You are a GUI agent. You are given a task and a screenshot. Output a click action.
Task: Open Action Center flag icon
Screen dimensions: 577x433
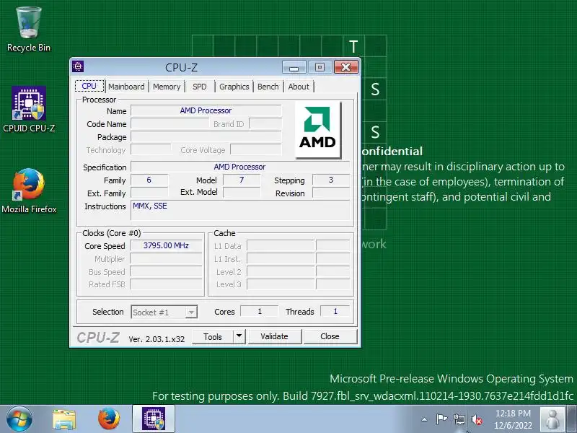point(441,419)
